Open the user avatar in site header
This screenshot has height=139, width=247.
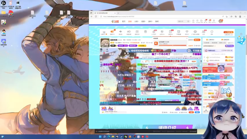pyautogui.click(x=220, y=21)
